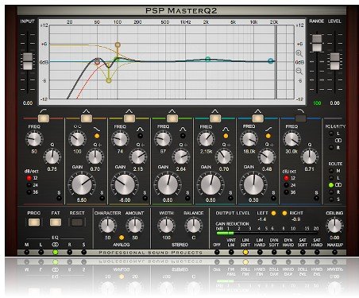The width and height of the screenshot is (359, 298).
Task: Select 36 dB/oct slope for the high-pass filter
Action: coord(29,192)
